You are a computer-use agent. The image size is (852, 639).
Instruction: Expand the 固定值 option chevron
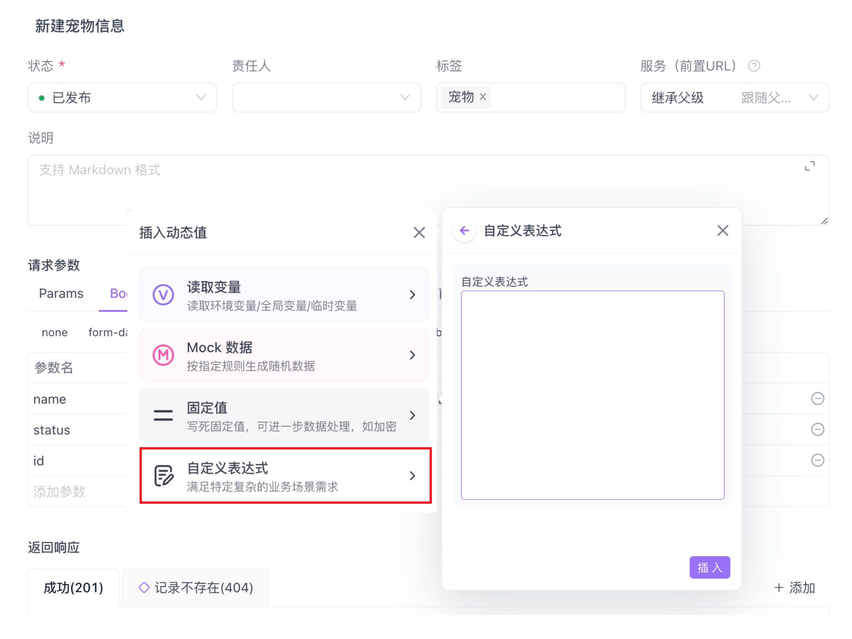pos(412,415)
